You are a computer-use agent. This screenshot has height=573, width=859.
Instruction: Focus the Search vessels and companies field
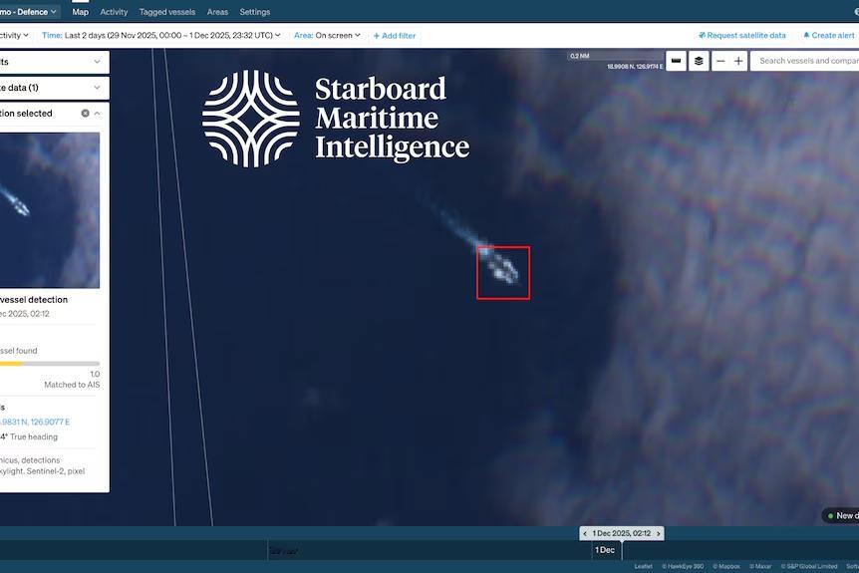click(804, 61)
